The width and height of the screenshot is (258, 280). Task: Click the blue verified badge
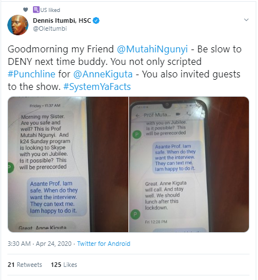96,20
